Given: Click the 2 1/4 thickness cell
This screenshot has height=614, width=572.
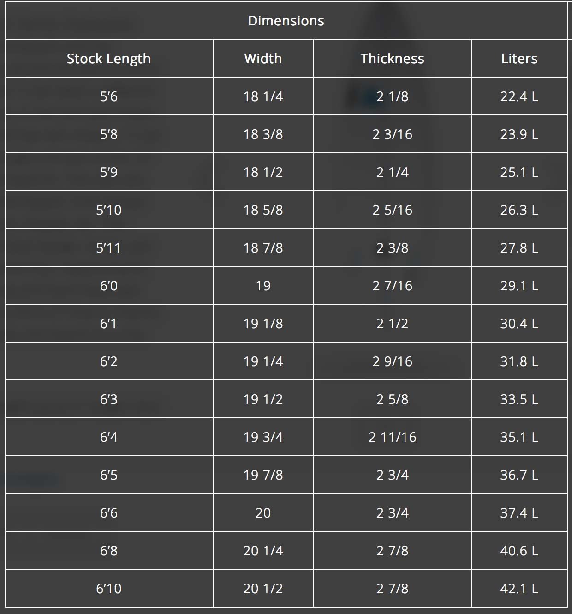Looking at the screenshot, I should pos(392,172).
